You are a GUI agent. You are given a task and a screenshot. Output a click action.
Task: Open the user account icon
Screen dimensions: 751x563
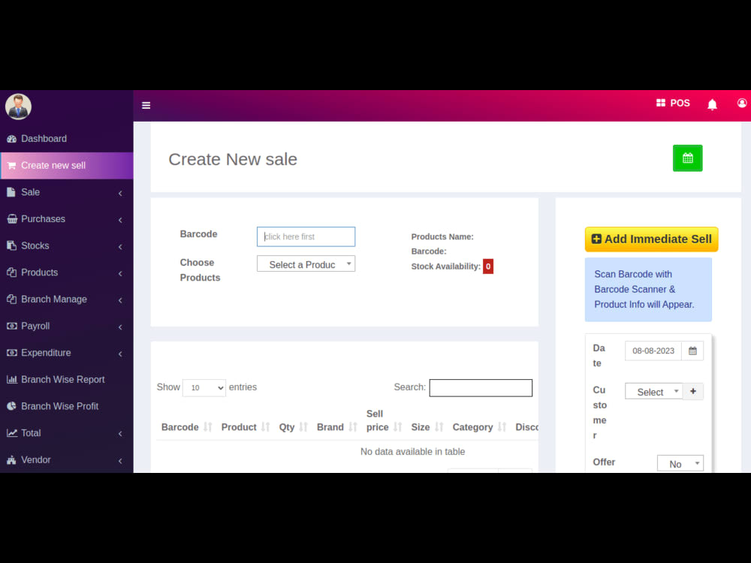point(742,104)
